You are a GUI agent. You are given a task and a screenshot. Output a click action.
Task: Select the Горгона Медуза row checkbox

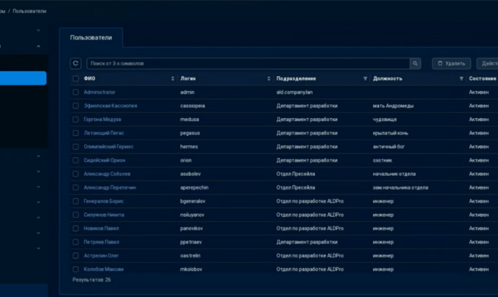click(76, 120)
